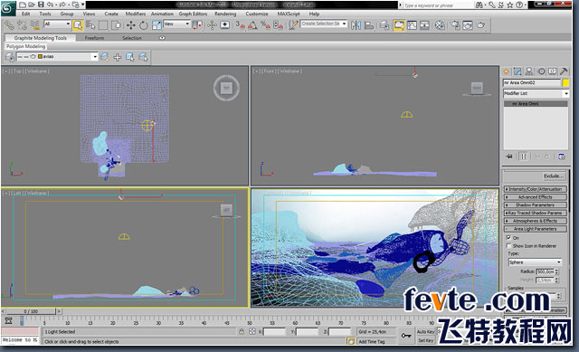The height and width of the screenshot is (352, 579).
Task: Open the Modifiers menu
Action: [x=135, y=14]
